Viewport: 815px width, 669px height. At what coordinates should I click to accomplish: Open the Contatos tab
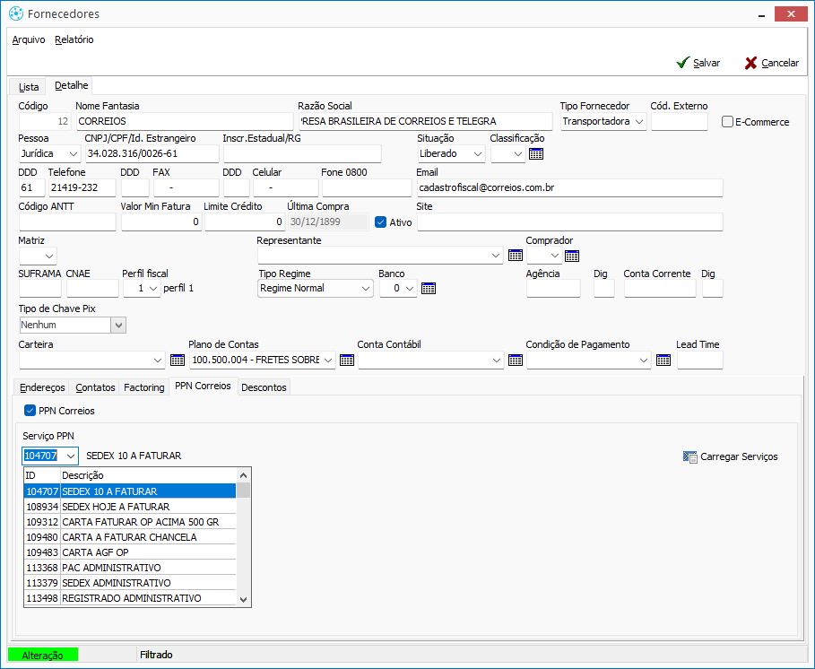(95, 387)
